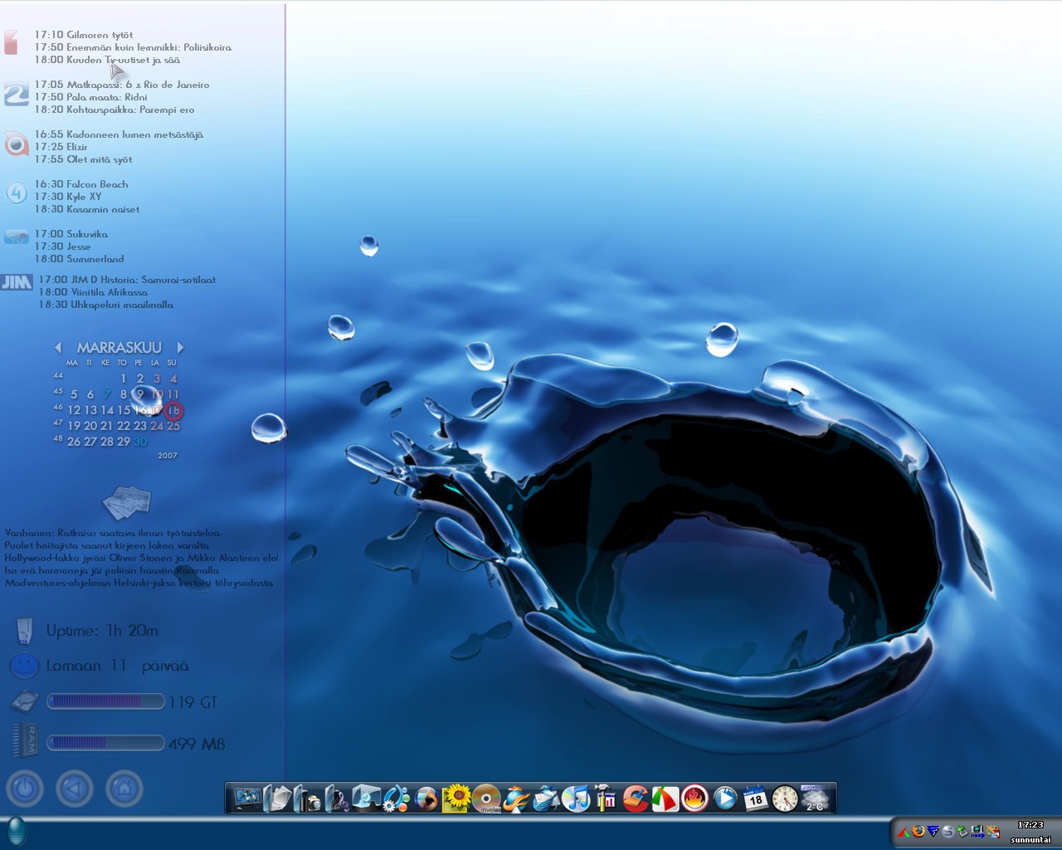The height and width of the screenshot is (850, 1062).
Task: Launch the Invelos DVD disc icon
Action: pyautogui.click(x=485, y=799)
